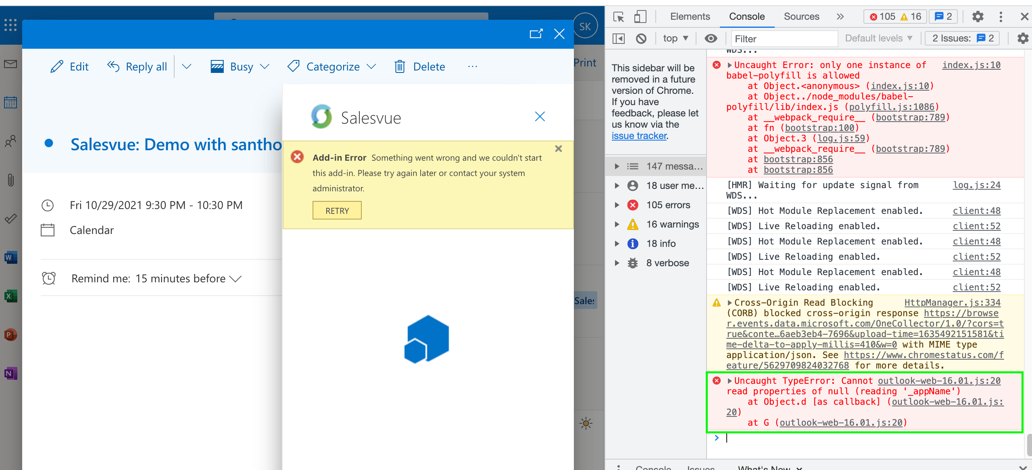The height and width of the screenshot is (470, 1032).
Task: Create a live expression (eye icon)
Action: (711, 39)
